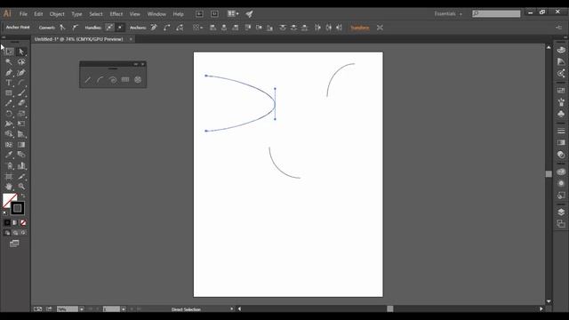Switch to Draw Normal mode
569x320 pixels.
(7, 233)
